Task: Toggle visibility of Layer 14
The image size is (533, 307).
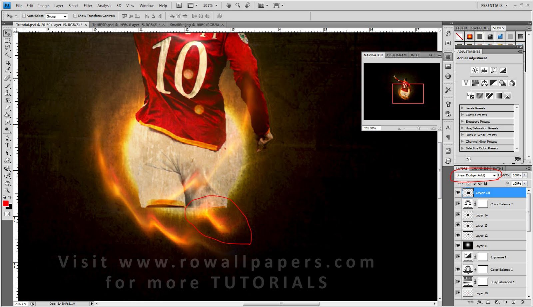Action: 458,215
